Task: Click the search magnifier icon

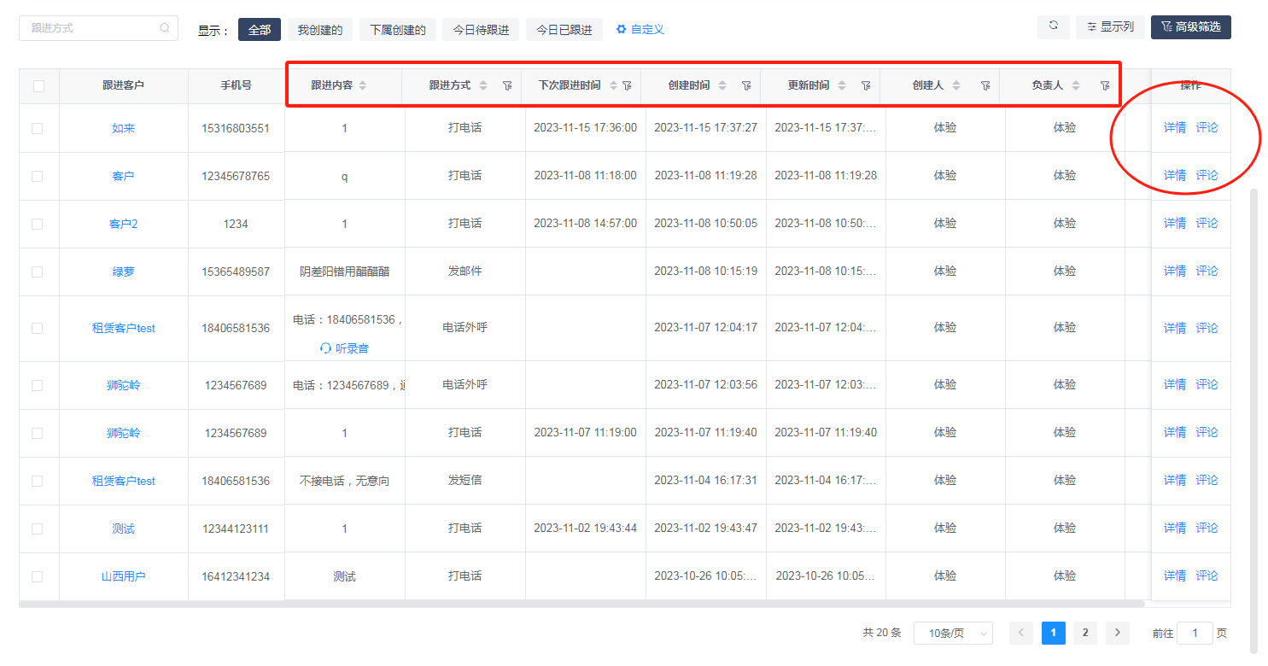Action: coord(165,28)
